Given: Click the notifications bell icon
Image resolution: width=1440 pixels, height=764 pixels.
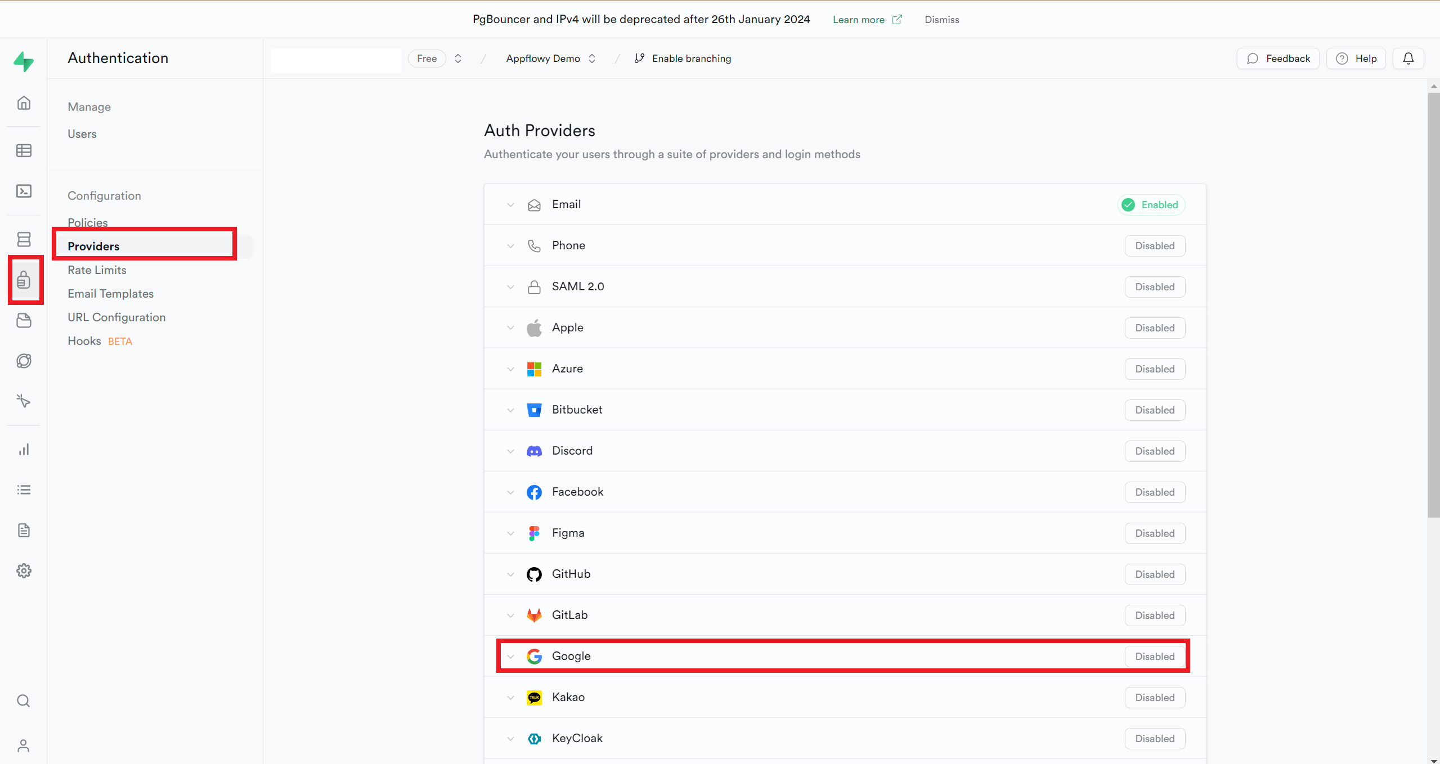Looking at the screenshot, I should pos(1408,59).
